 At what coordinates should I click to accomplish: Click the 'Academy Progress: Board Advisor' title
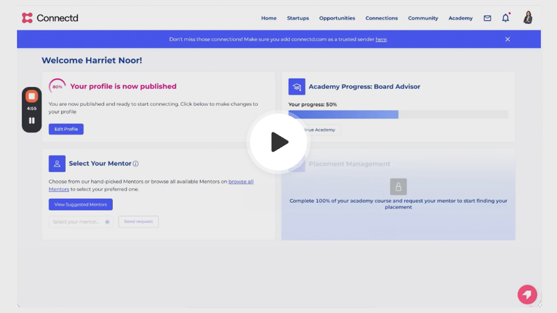tap(365, 87)
